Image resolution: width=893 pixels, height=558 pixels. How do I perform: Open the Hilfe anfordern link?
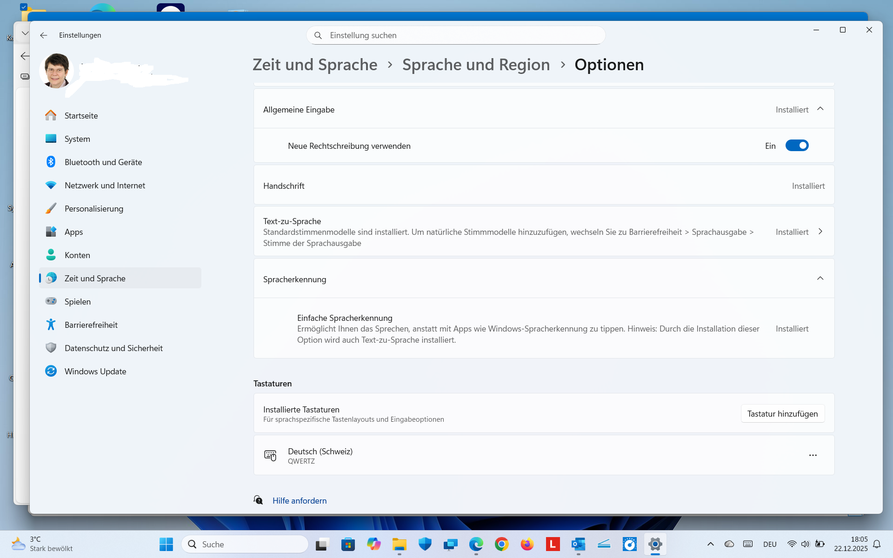pyautogui.click(x=300, y=501)
